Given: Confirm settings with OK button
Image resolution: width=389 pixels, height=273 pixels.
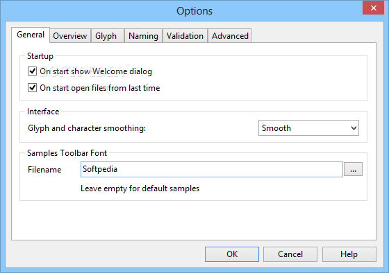Looking at the screenshot, I should (x=232, y=254).
